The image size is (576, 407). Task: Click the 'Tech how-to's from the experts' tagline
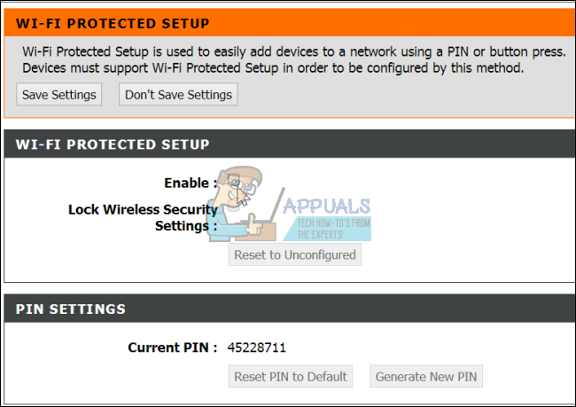(333, 230)
